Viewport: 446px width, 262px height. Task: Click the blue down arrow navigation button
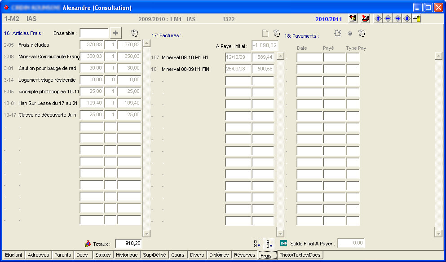pyautogui.click(x=407, y=19)
